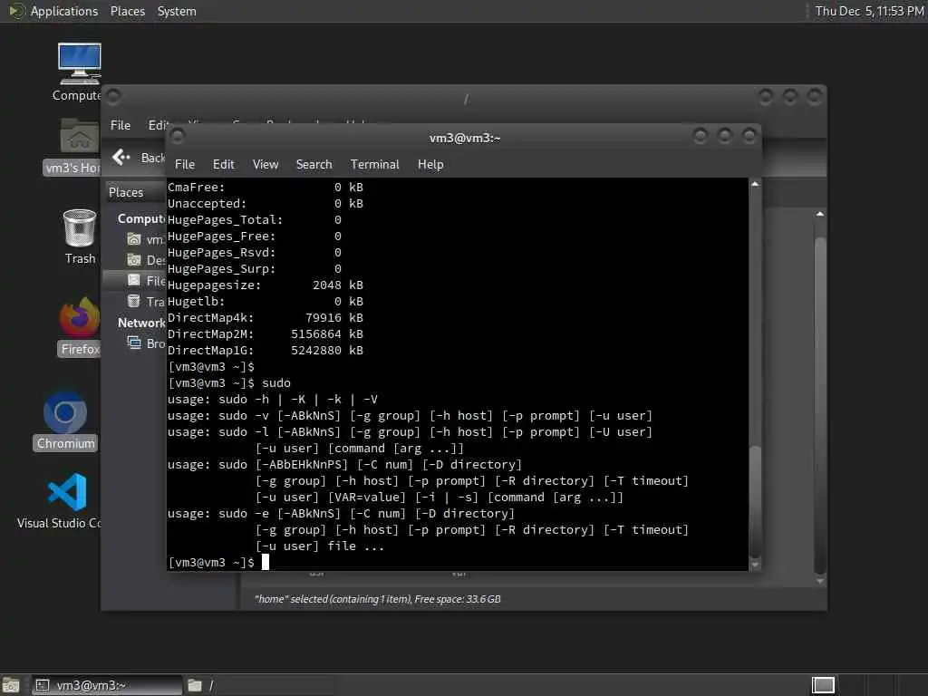928x696 pixels.
Task: Open the terminal Help menu
Action: [x=430, y=165]
